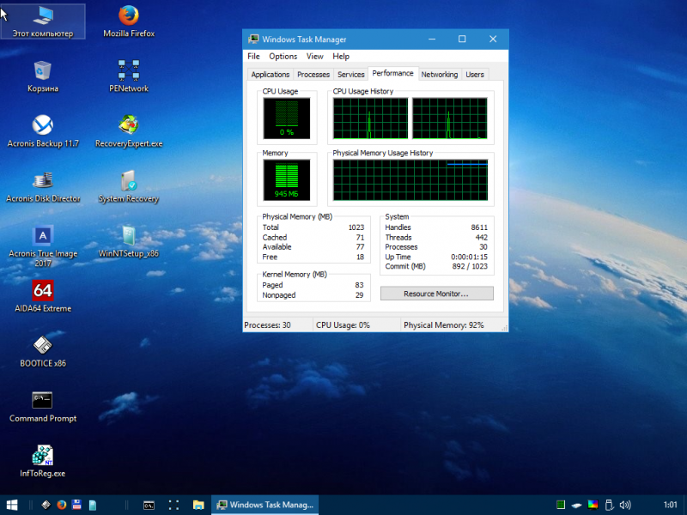
Task: Click the Free memory value 18
Action: pos(360,257)
